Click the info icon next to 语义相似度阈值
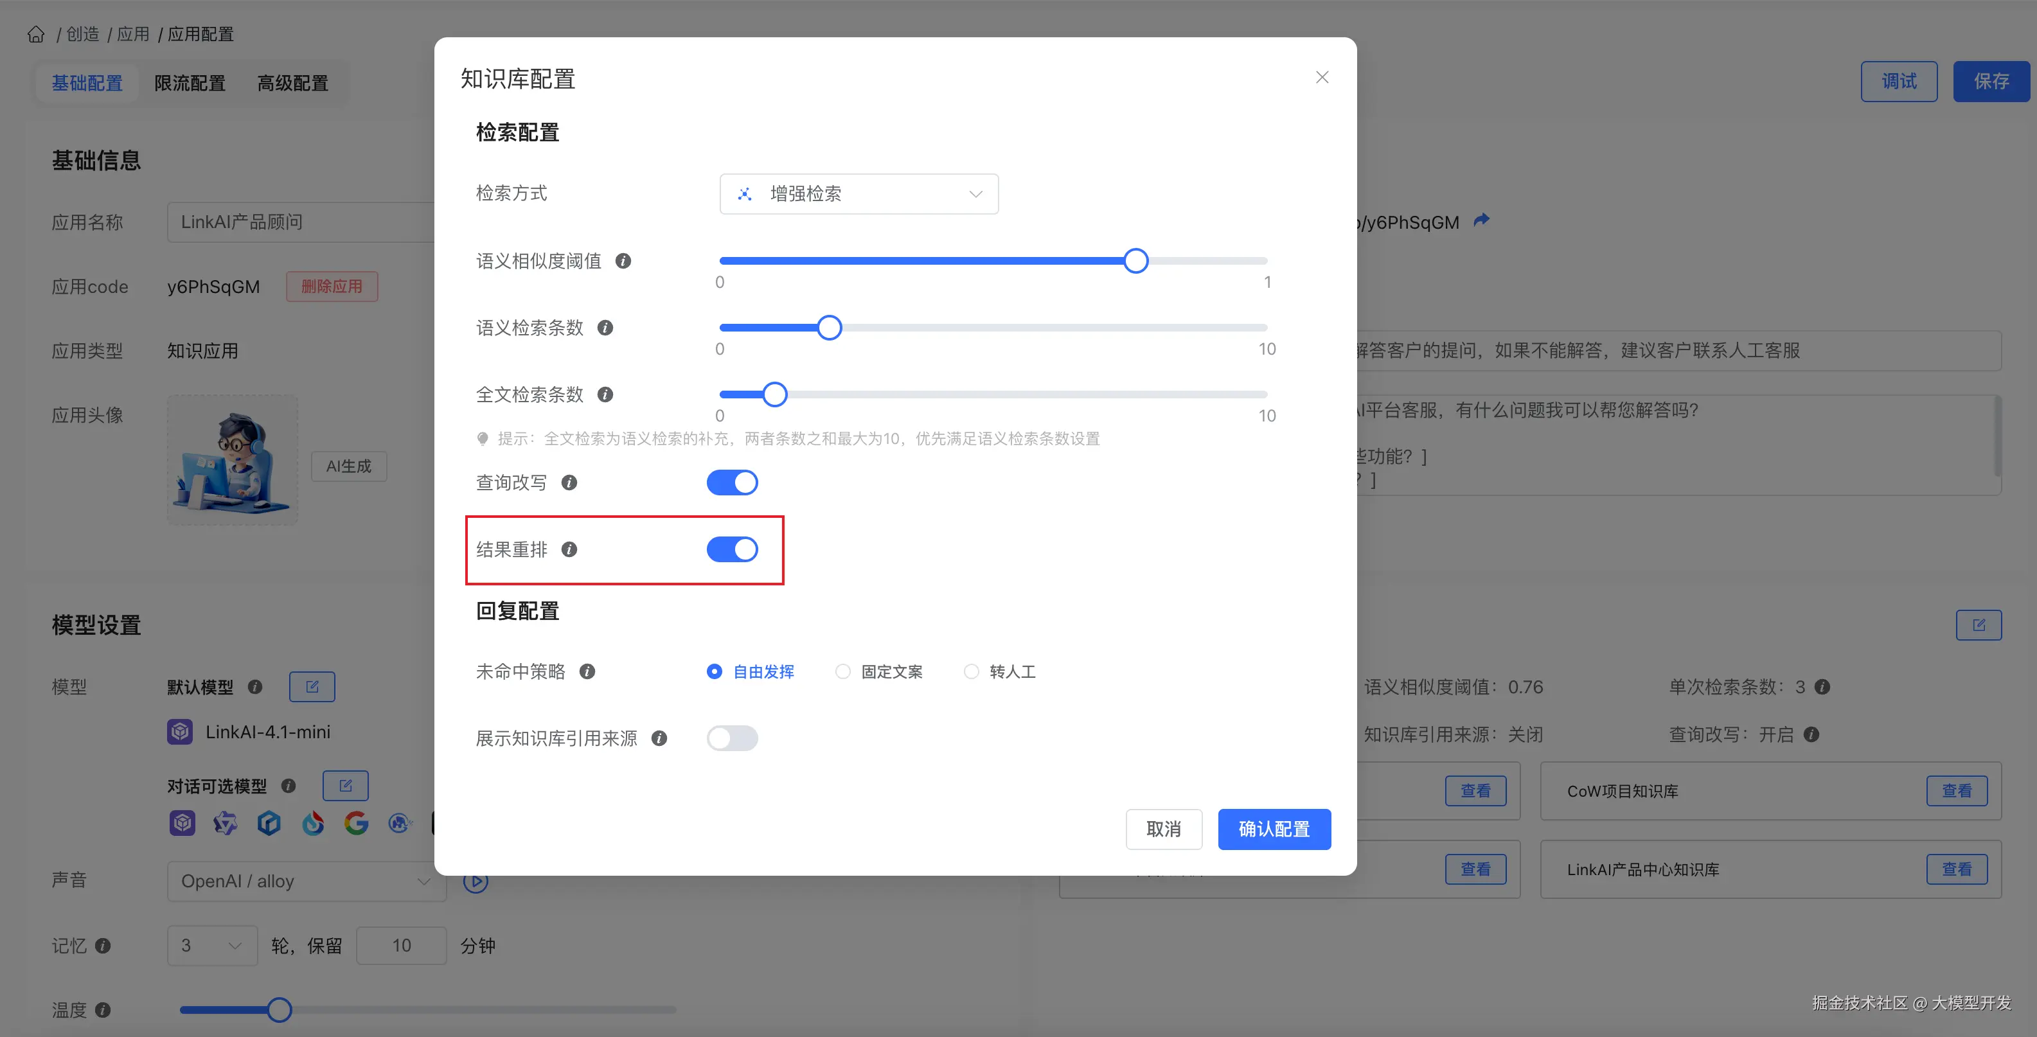Screen dimensions: 2037x1037 point(622,261)
